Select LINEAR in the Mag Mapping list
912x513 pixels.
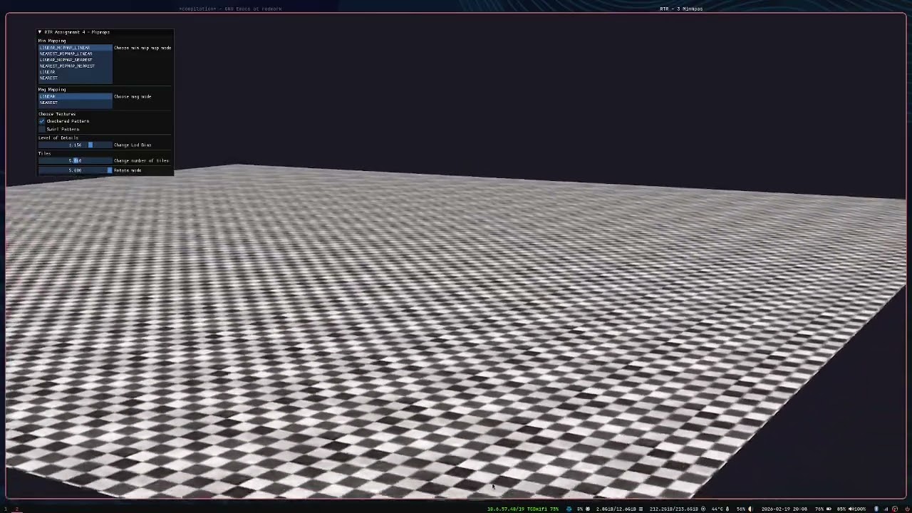pos(76,96)
